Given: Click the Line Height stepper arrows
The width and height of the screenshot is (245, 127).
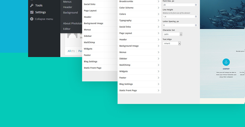Looking at the screenshot, I should [196, 17].
